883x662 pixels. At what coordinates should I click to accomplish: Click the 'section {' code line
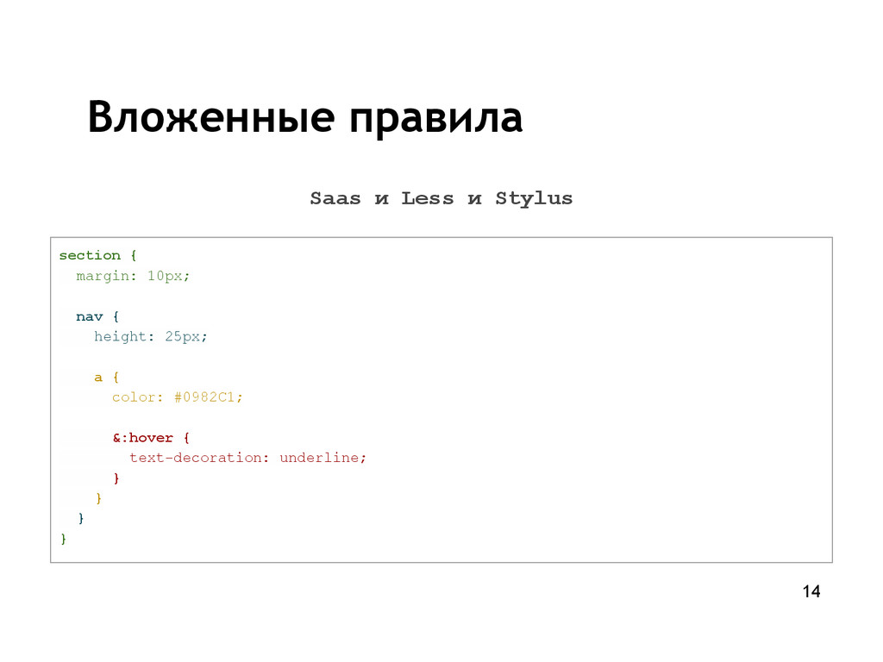(x=98, y=255)
